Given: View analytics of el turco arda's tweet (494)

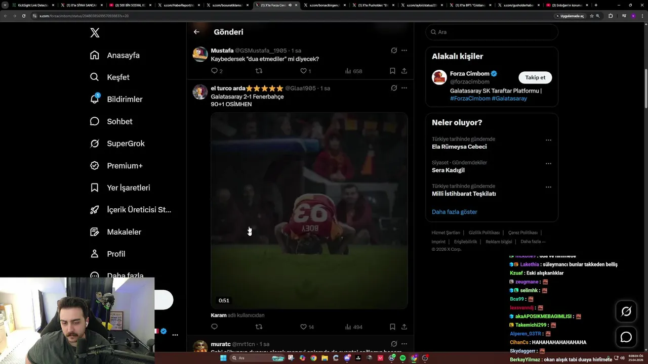Looking at the screenshot, I should point(353,327).
